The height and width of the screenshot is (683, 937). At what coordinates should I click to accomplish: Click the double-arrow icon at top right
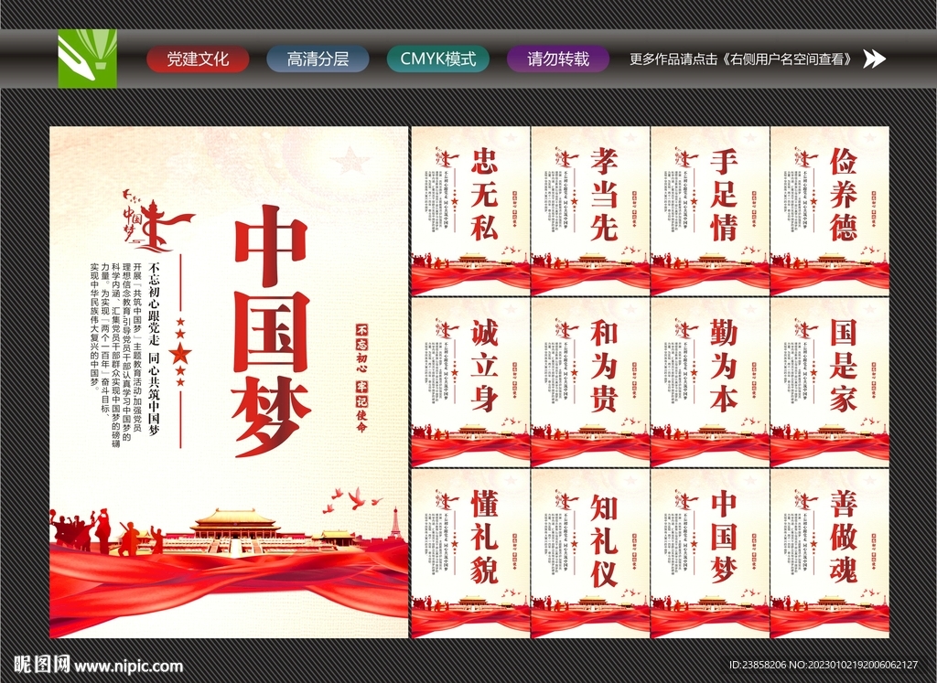coord(876,59)
